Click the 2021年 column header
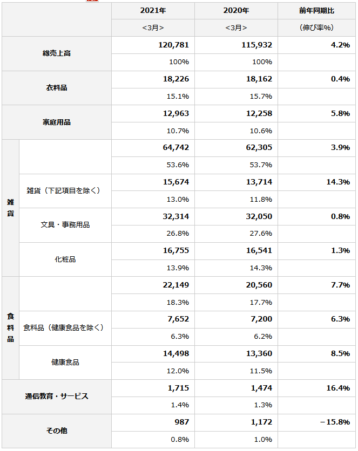The height and width of the screenshot is (451, 358). [153, 11]
